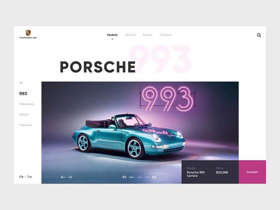Viewport: 280px width, 210px height.
Task: Select the 993 model in sidebar
Action: tap(23, 93)
